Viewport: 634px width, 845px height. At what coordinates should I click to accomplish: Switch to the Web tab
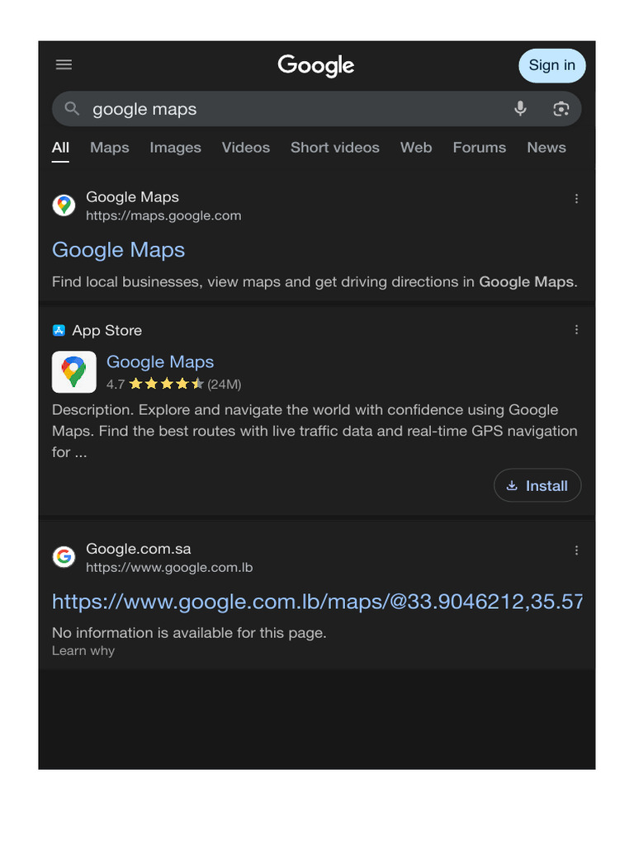tap(416, 148)
